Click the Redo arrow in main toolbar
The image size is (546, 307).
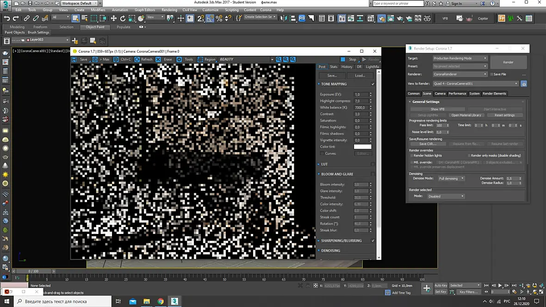click(x=16, y=18)
